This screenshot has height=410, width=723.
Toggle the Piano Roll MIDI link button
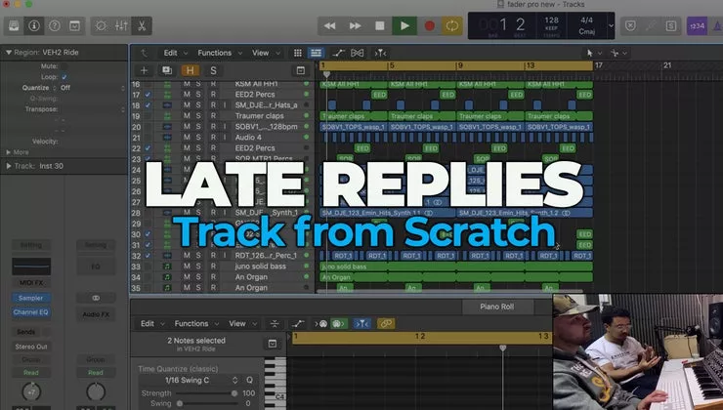(386, 324)
